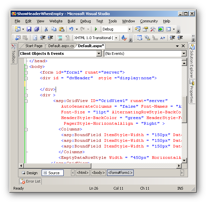Screen dimensions: 206x202
Task: Click the dvHeader attribute value in code
Action: 80,78
